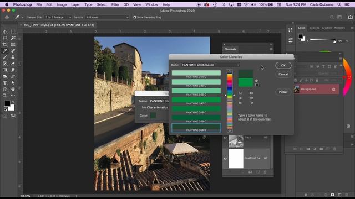Screen dimensions: 355x199
Task: Select the Frame tool
Action: click(13, 44)
